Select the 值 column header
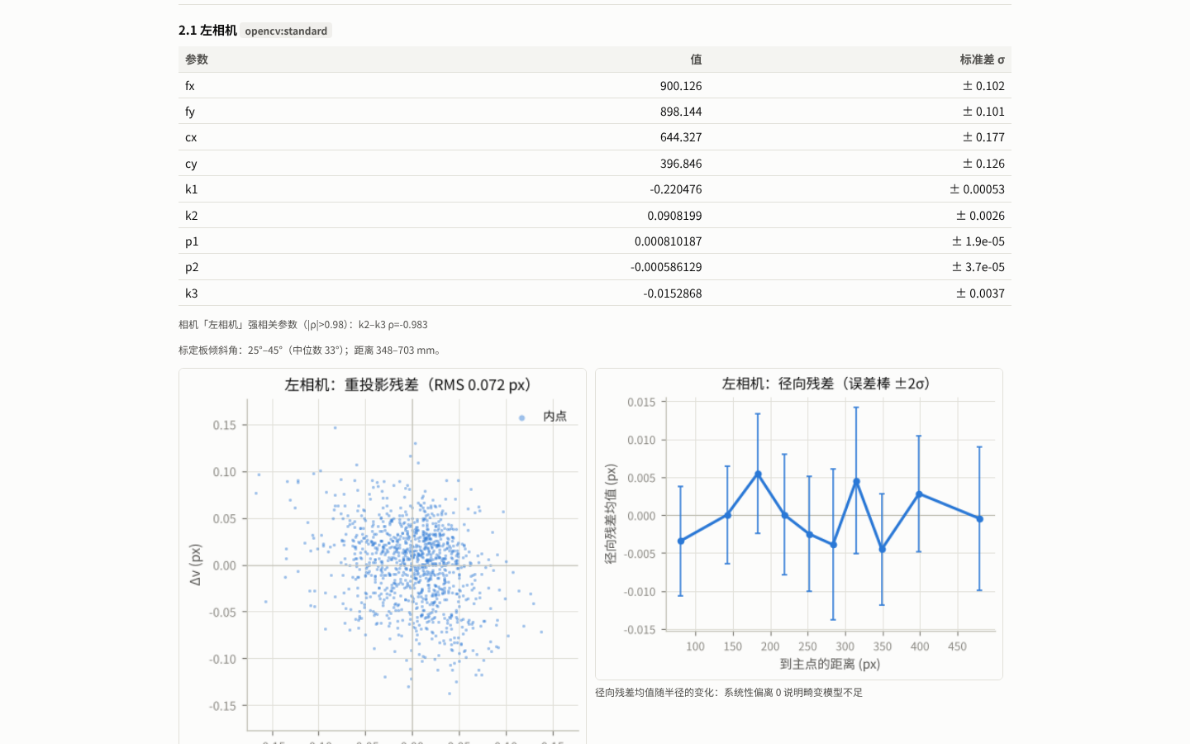 click(696, 60)
